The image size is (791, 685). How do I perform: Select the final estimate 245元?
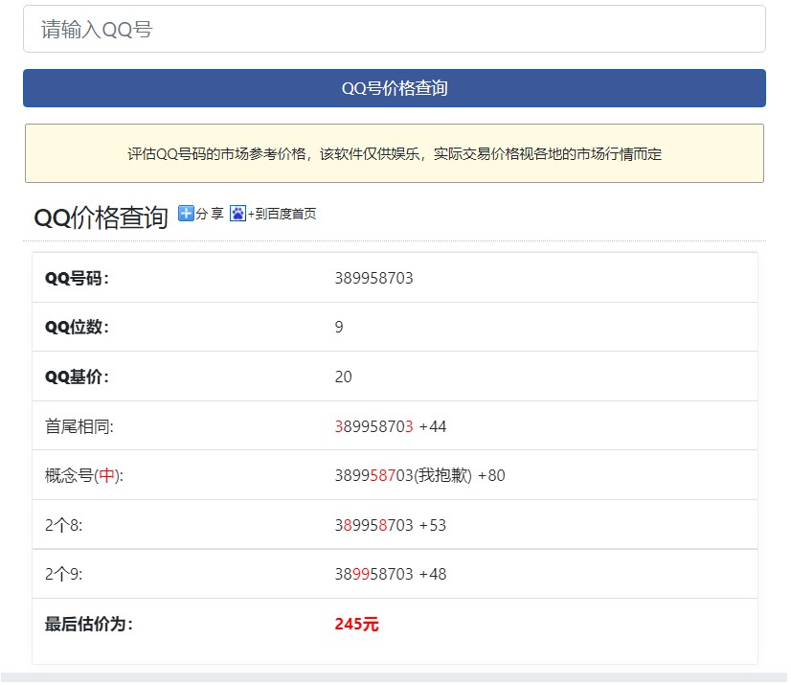tap(356, 625)
